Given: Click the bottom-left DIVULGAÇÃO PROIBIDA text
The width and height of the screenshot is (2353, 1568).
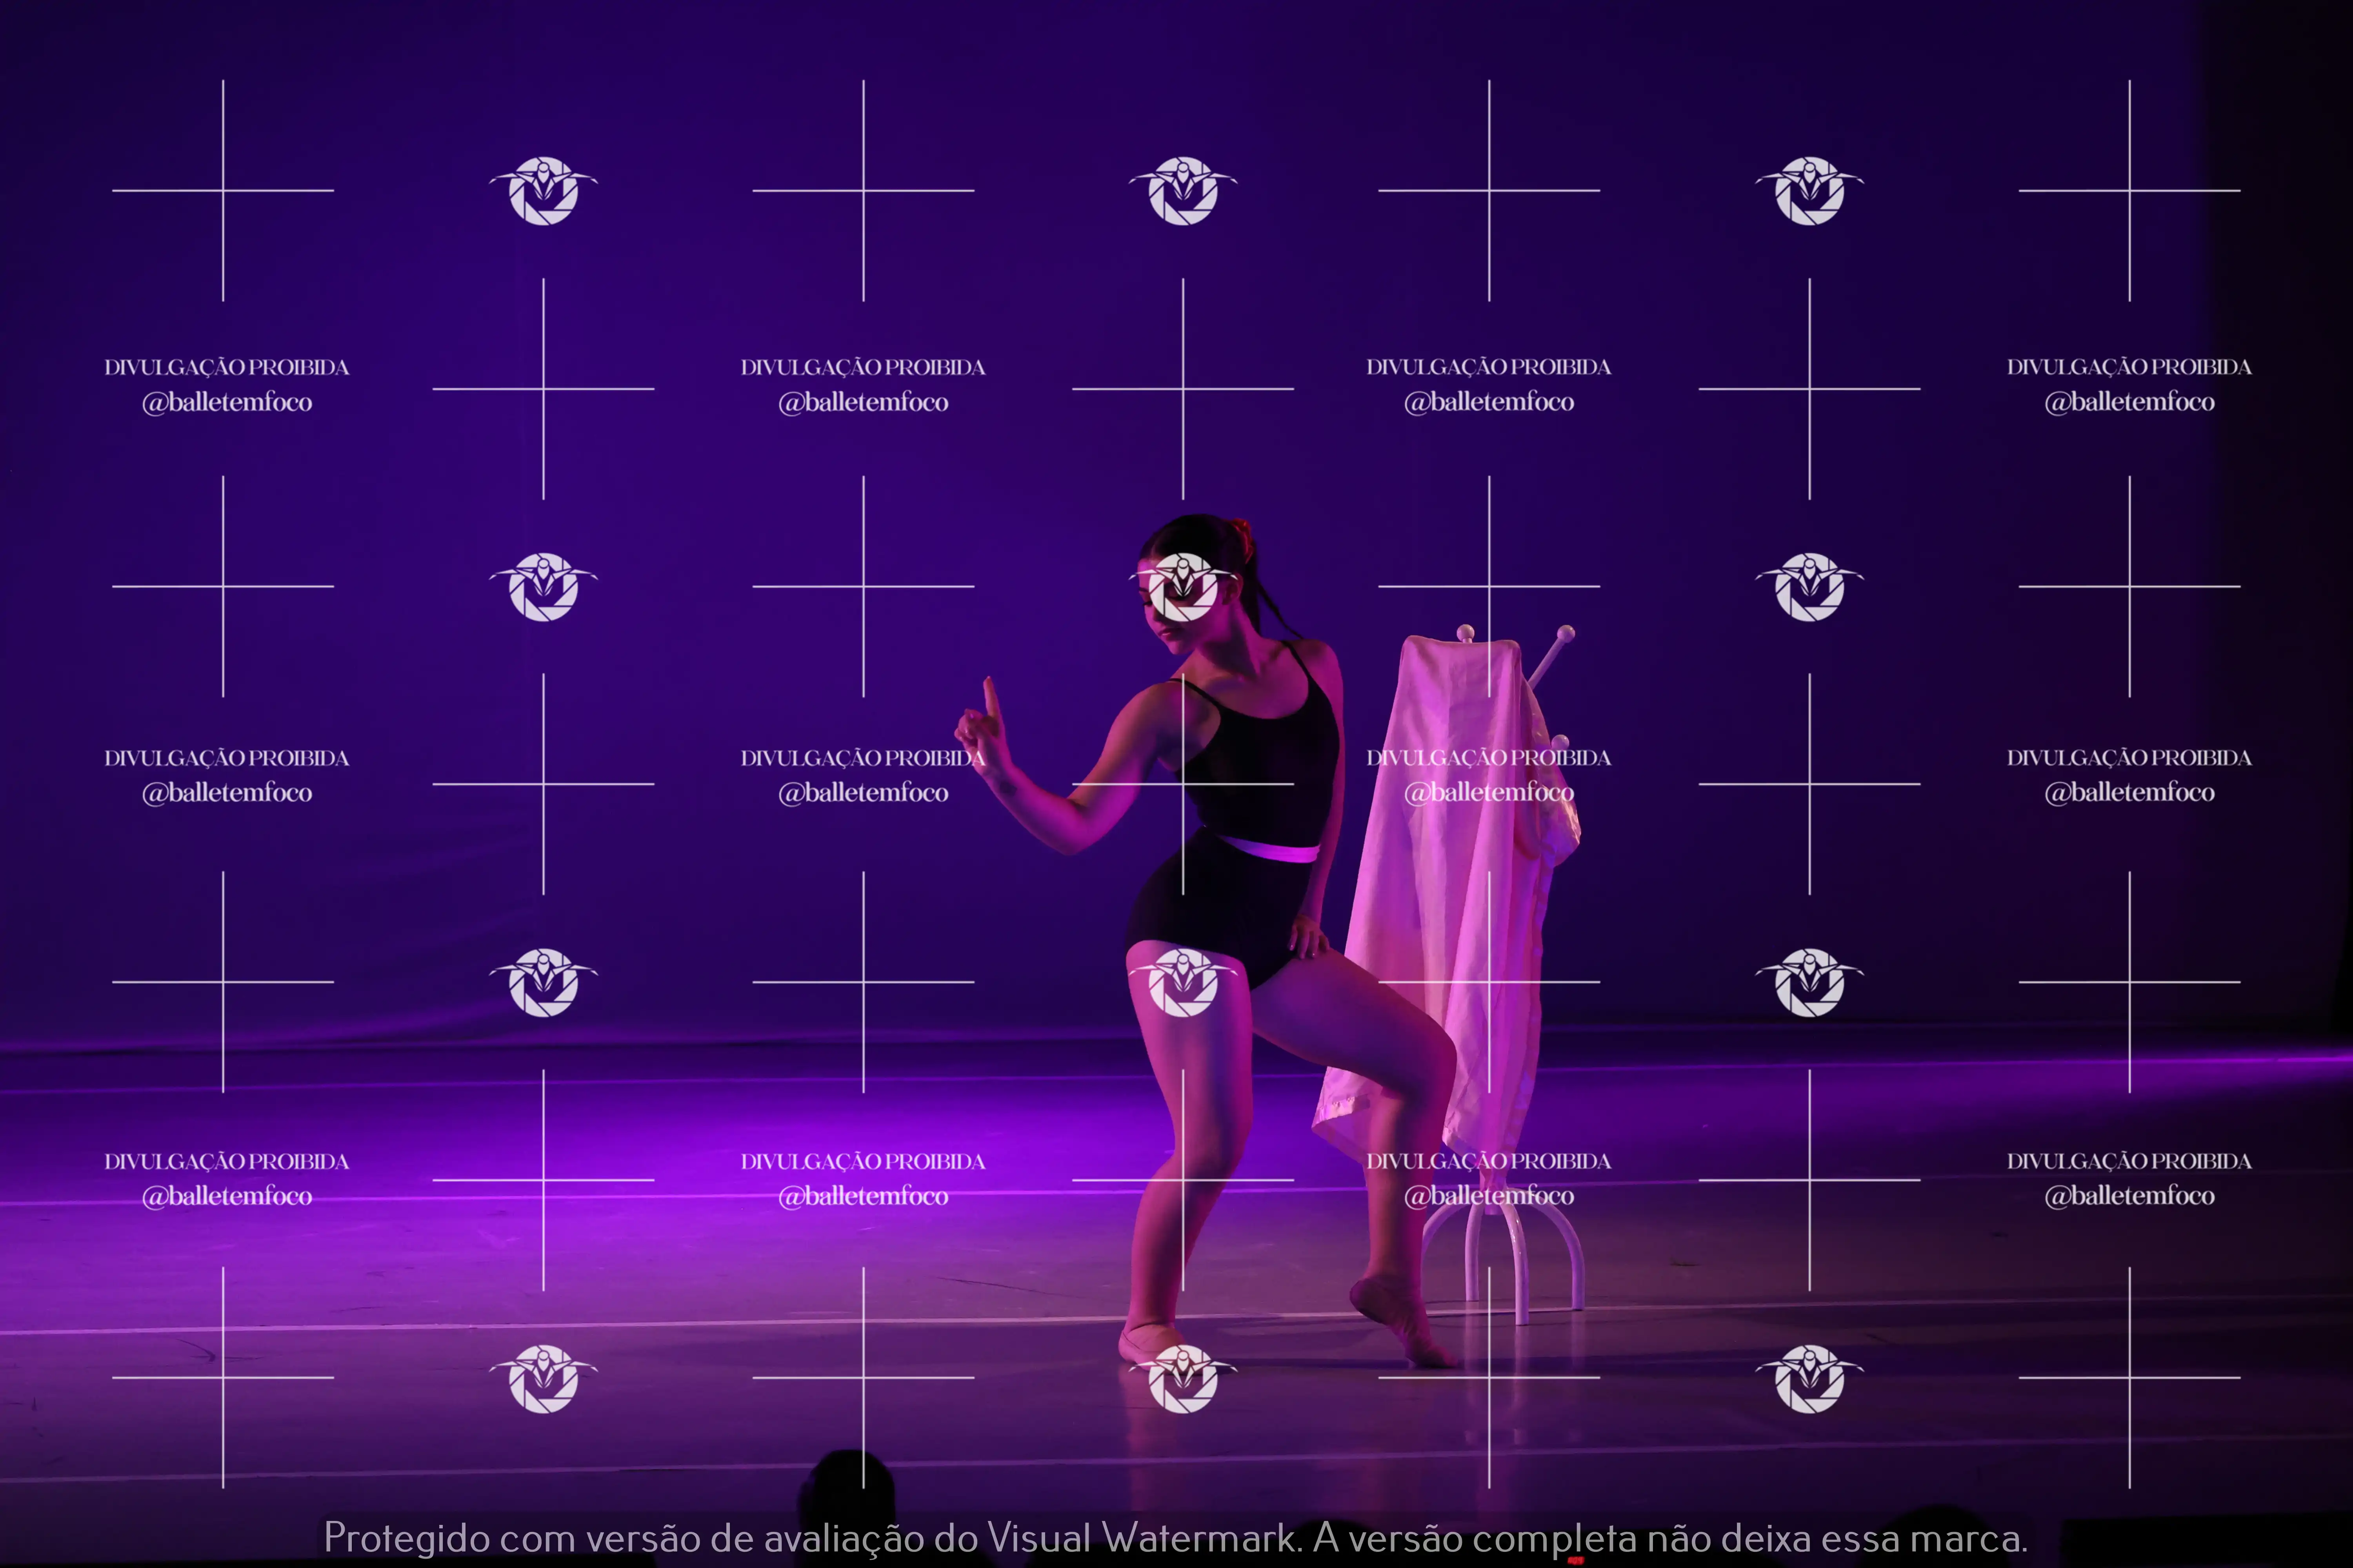Looking at the screenshot, I should tap(227, 1161).
